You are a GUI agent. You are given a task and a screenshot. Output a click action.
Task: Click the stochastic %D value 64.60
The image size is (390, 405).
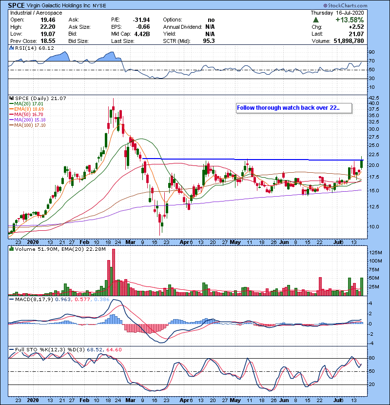tap(114, 350)
